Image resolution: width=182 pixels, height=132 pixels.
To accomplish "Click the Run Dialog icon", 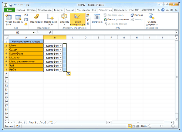I will click(88, 24).
